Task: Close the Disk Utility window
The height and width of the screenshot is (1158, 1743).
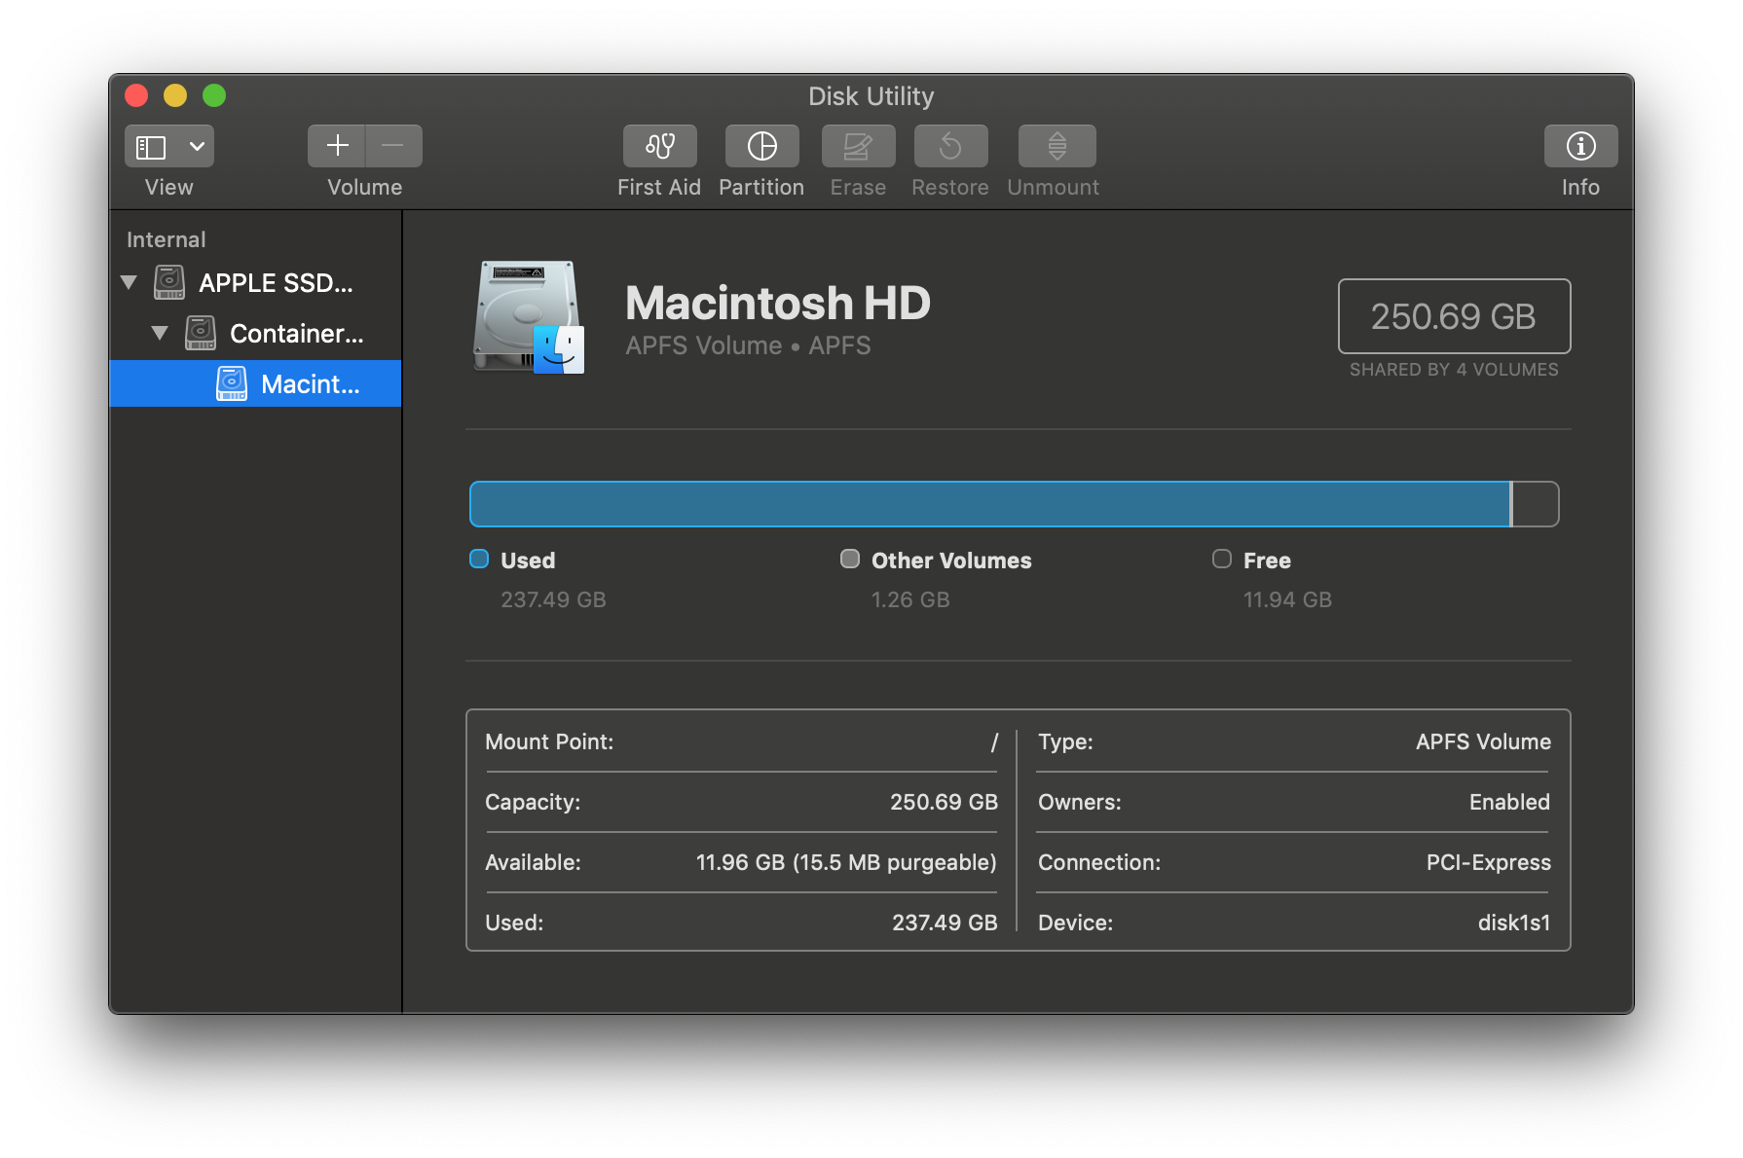Action: pos(136,95)
